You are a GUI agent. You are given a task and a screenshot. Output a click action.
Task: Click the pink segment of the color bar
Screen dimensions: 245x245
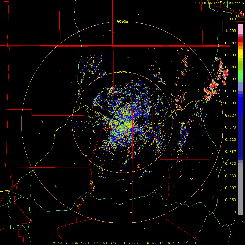coord(240,29)
